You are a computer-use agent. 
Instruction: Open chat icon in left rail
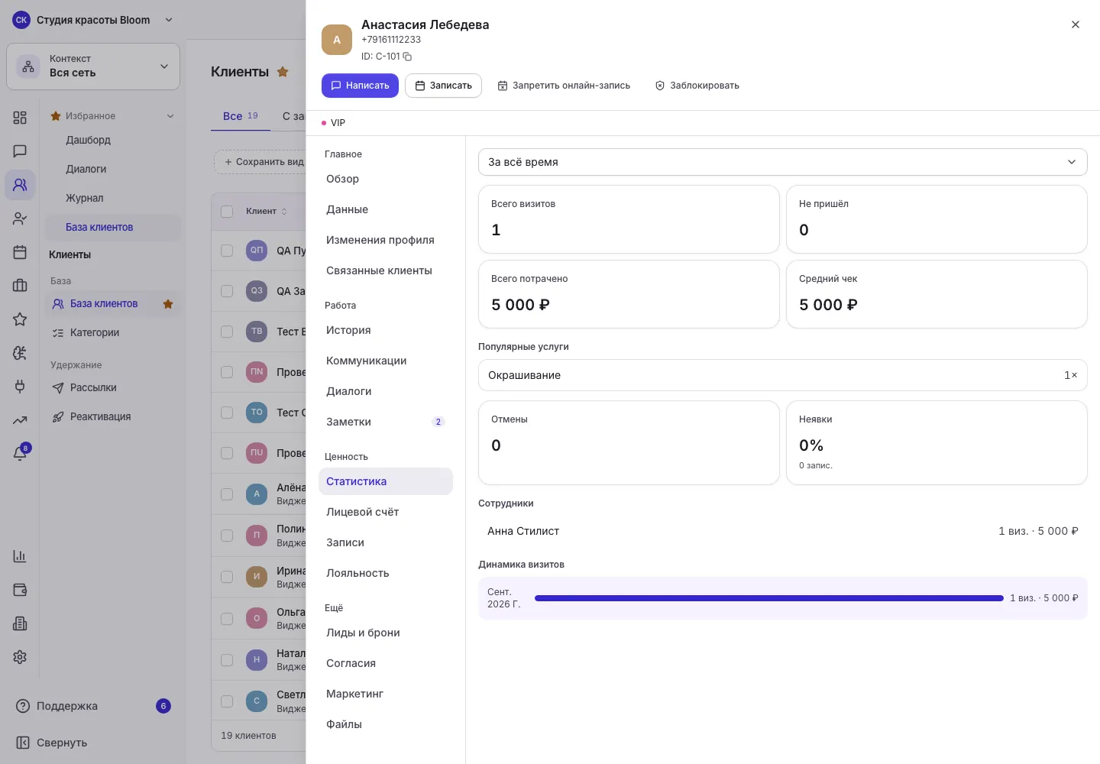(20, 151)
